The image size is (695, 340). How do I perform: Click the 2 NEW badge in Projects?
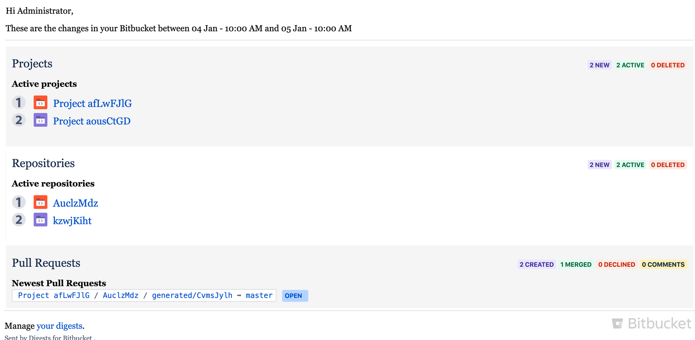click(599, 65)
